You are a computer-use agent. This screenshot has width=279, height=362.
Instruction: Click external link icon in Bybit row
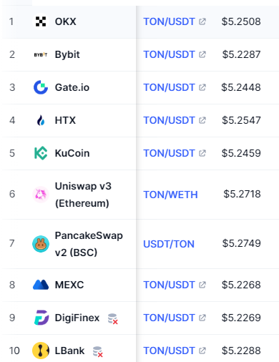202,54
